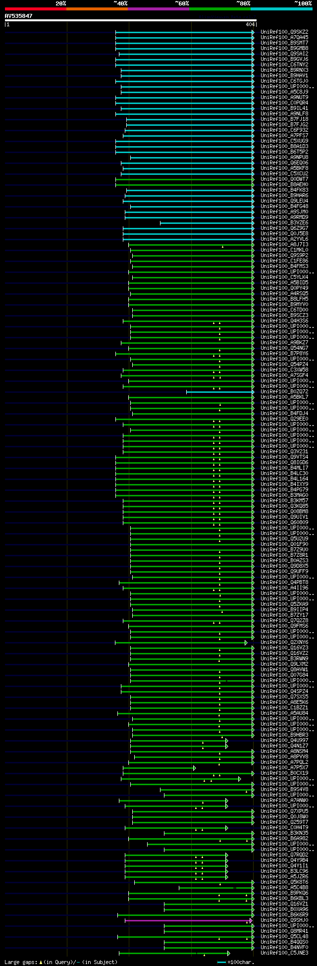The width and height of the screenshot is (317, 966).
Task: Click the UniRef100_Q7QZZ8 label
Action: coord(284,621)
